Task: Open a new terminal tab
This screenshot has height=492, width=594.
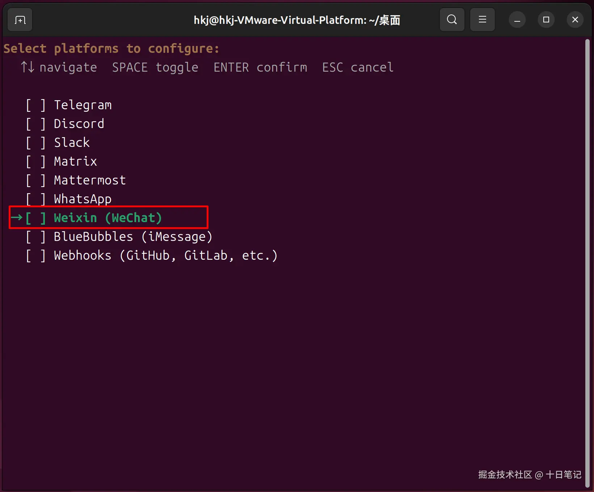Action: [x=20, y=20]
